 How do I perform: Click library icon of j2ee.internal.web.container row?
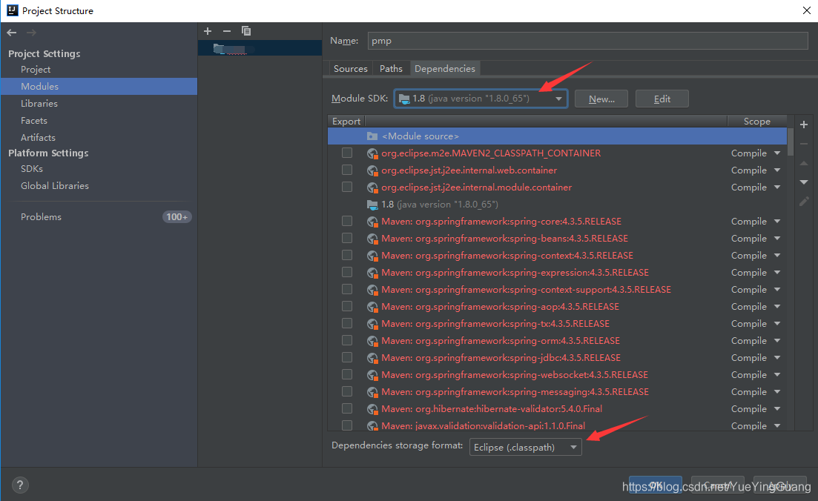372,170
